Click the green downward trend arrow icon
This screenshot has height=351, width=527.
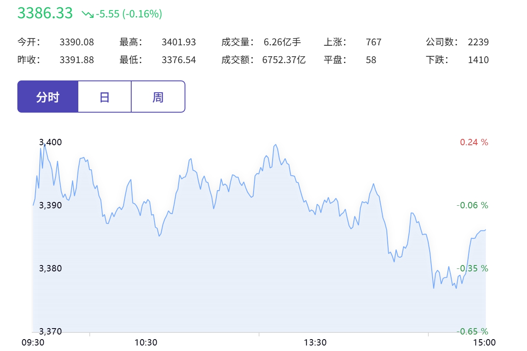(88, 14)
